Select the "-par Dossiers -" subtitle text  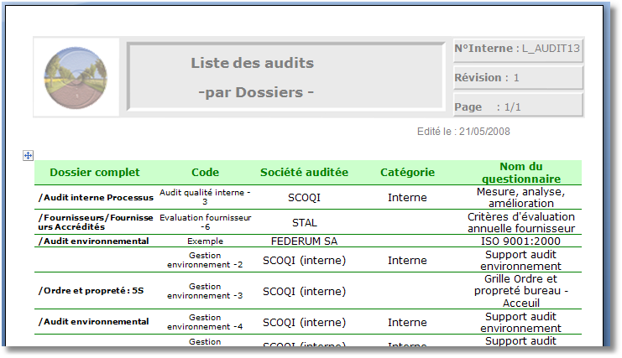tap(255, 92)
